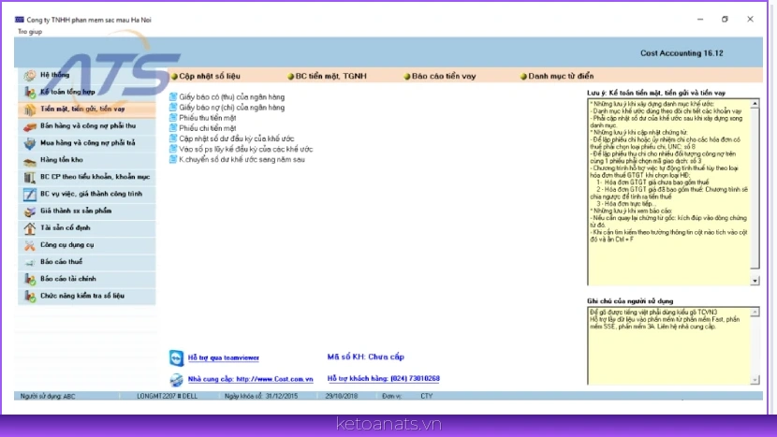
Task: Select Chức năng kiểm tra số liệu module
Action: (x=87, y=296)
